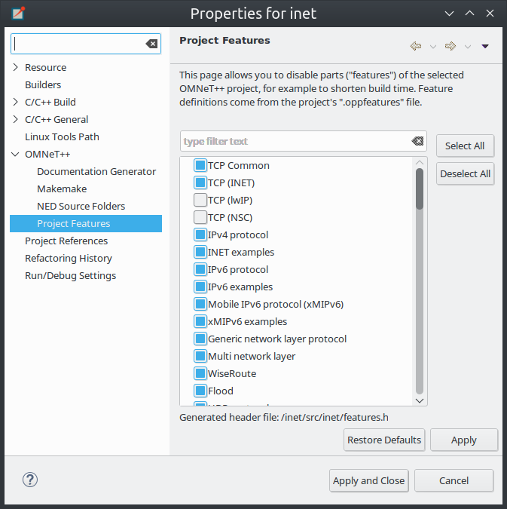Enable the TCP (lwIP) checkbox
The width and height of the screenshot is (507, 509).
click(x=200, y=200)
